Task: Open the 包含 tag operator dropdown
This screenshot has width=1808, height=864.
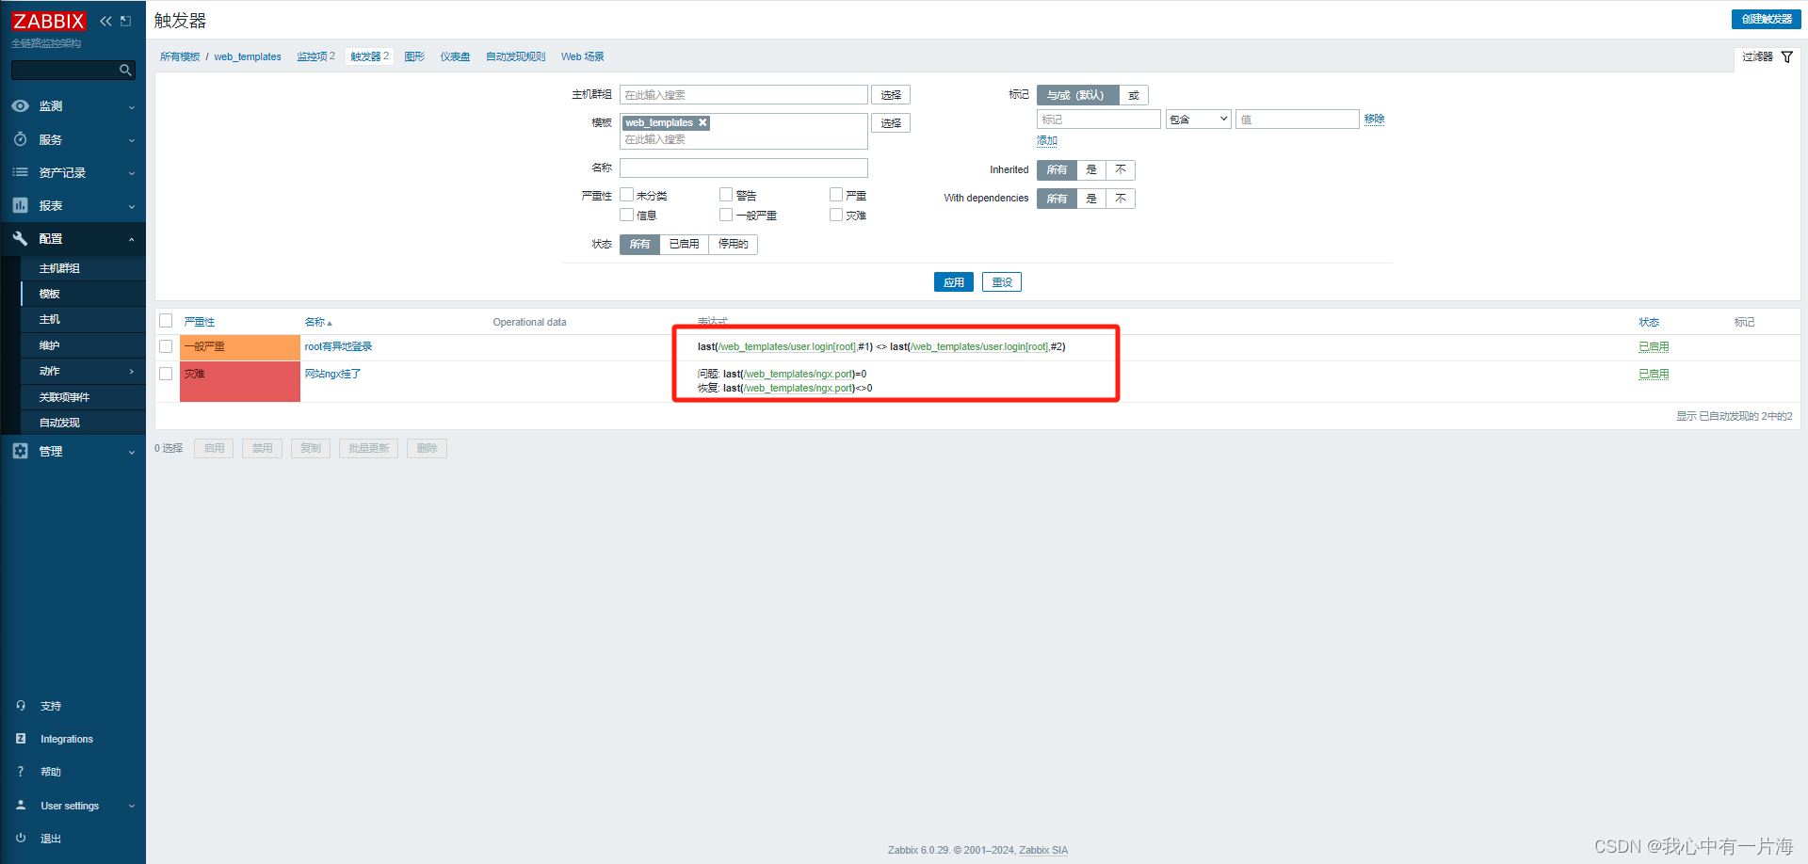Action: click(x=1198, y=120)
